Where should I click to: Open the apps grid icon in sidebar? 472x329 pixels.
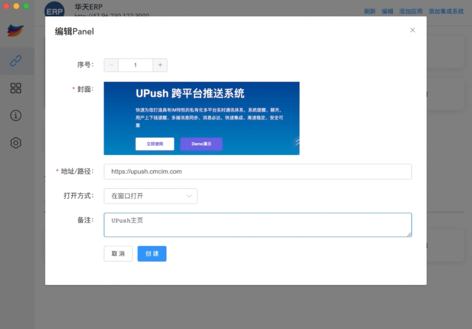pyautogui.click(x=16, y=88)
